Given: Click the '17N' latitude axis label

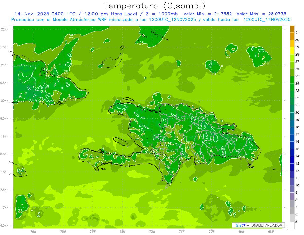Looking at the screenshot, I should coord(4,208).
